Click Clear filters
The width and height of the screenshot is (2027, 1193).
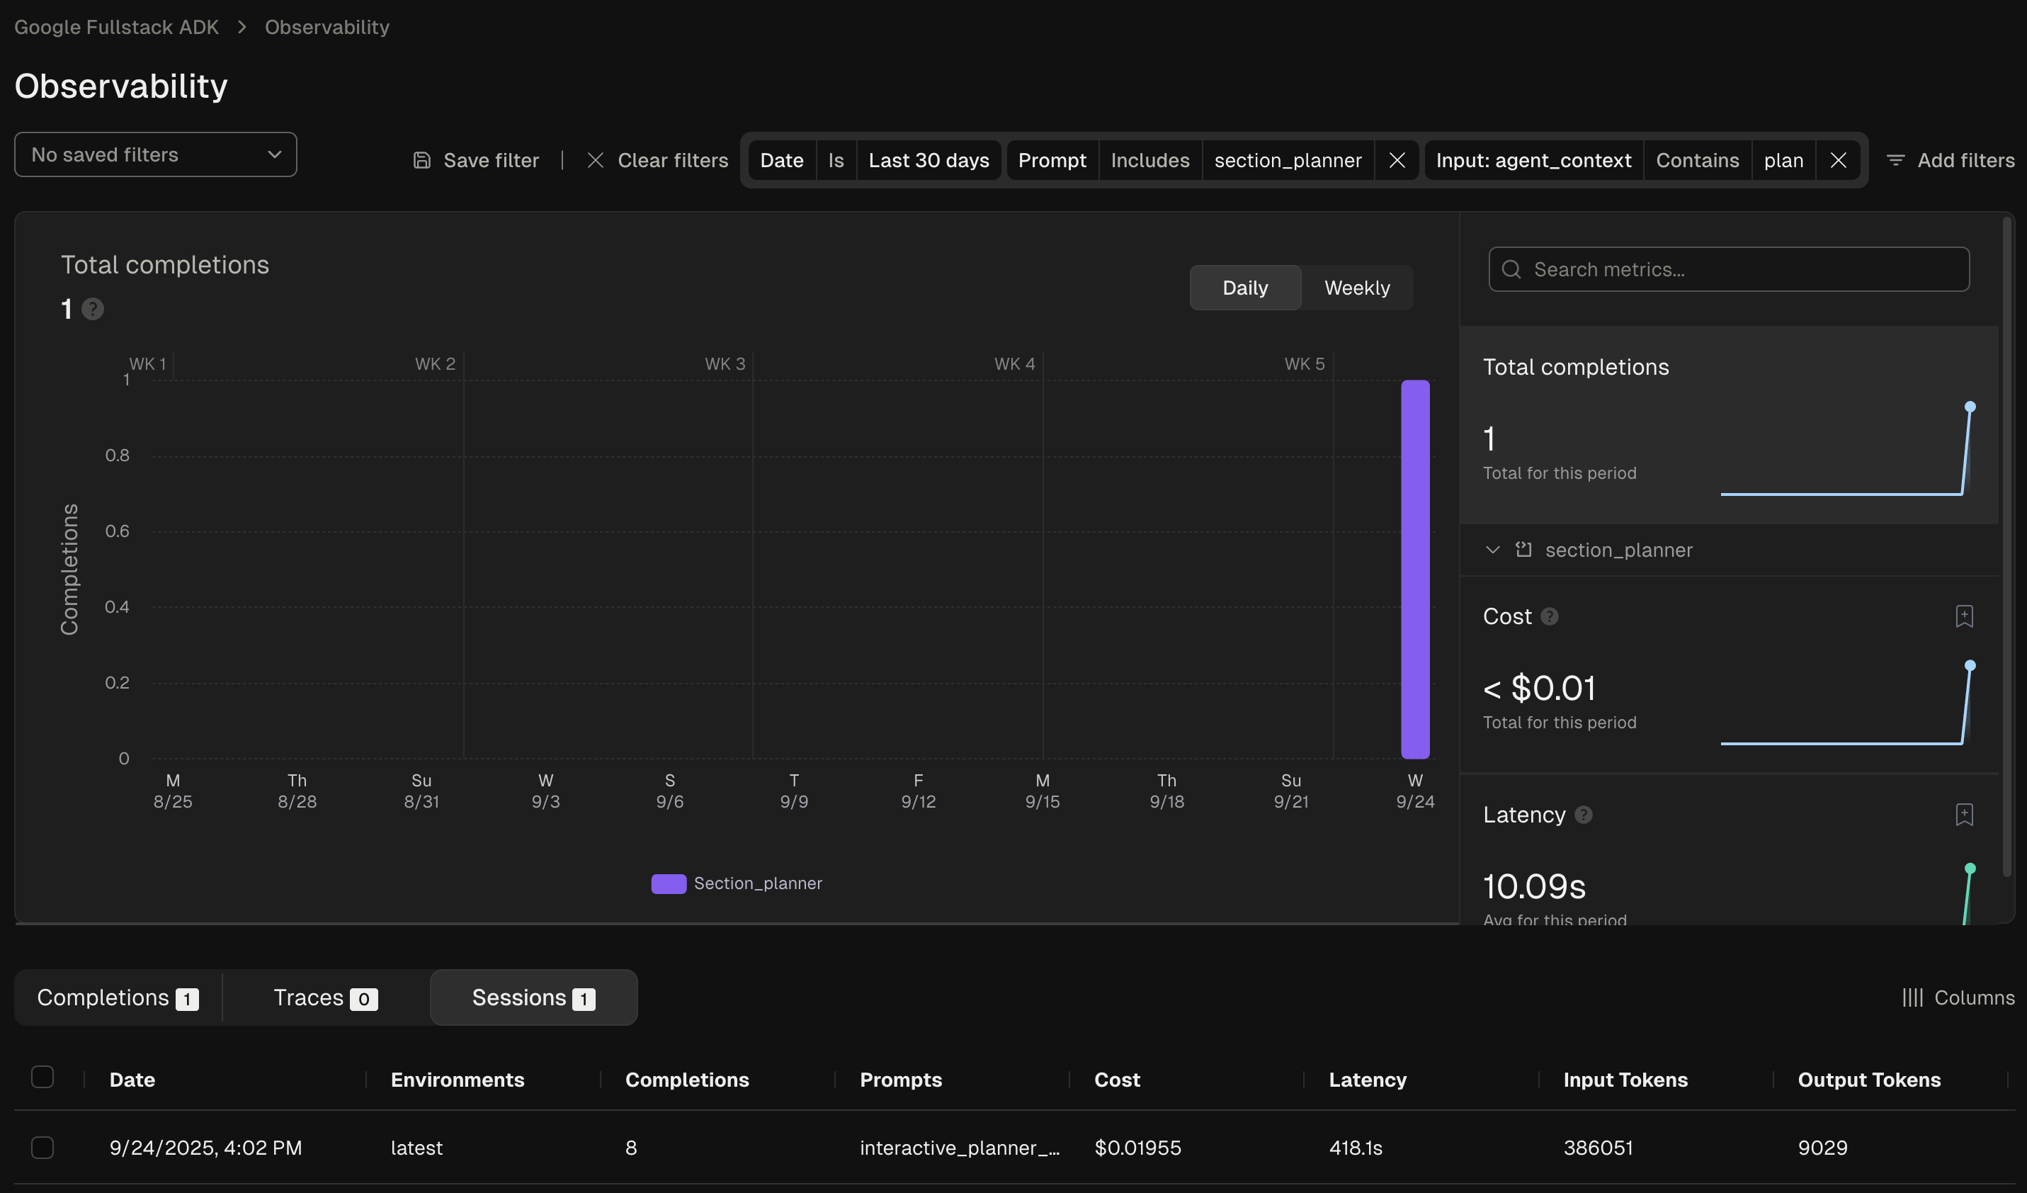tap(658, 160)
